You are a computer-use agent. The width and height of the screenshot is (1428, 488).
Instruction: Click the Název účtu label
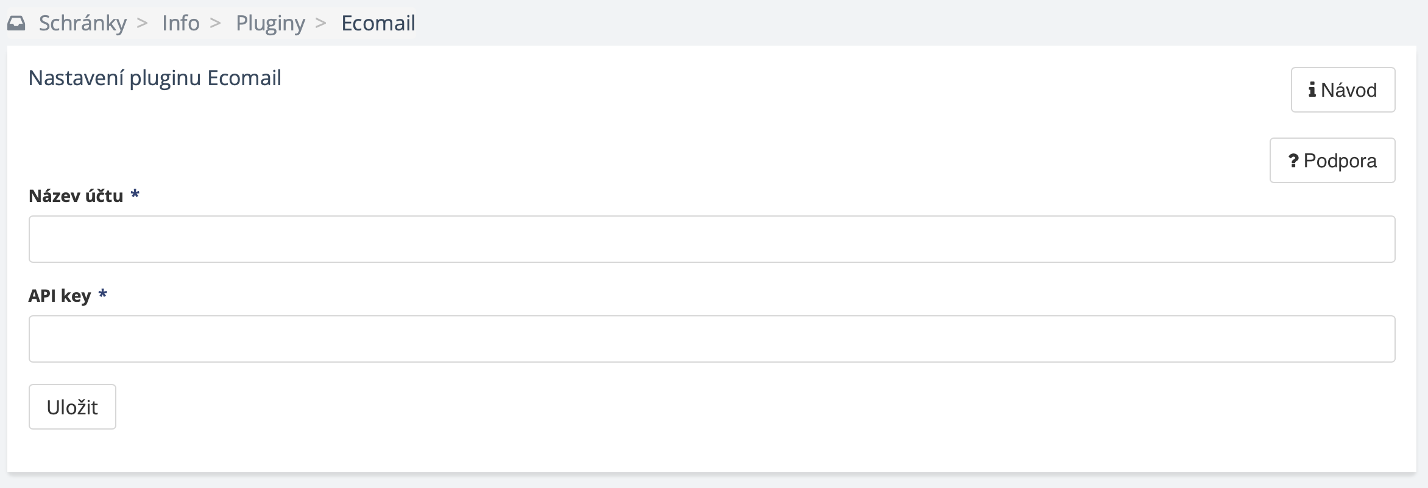click(76, 196)
